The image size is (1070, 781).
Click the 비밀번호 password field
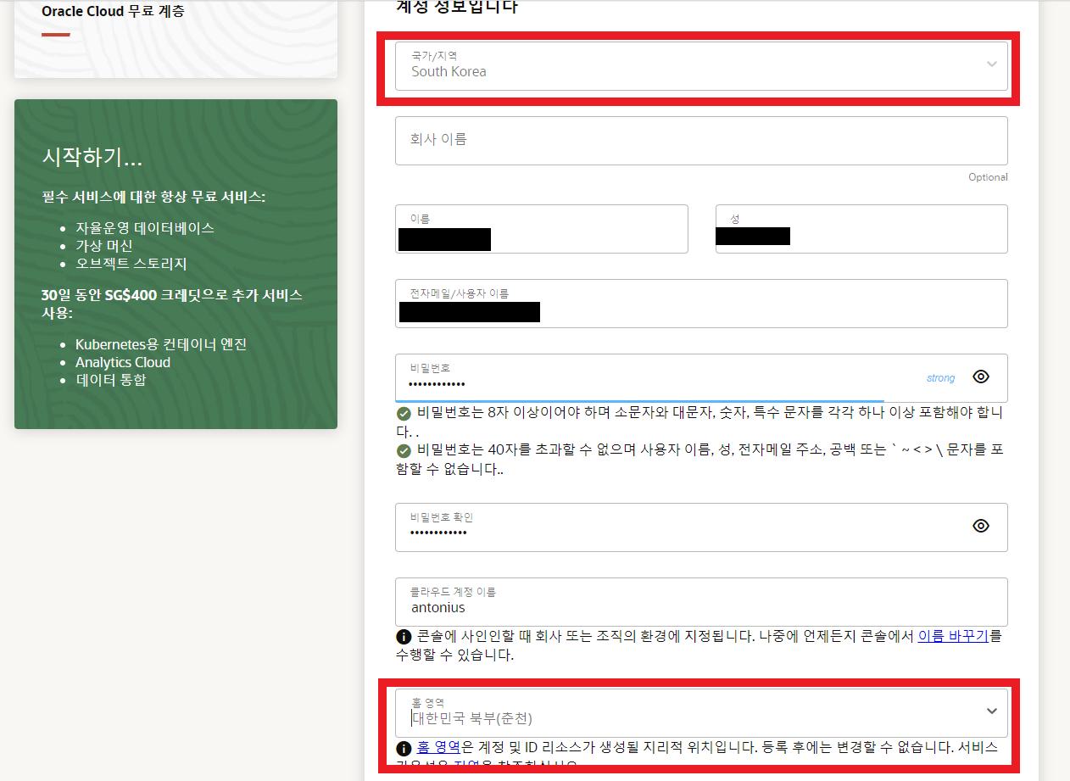701,378
